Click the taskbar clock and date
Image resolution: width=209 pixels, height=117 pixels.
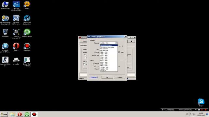coord(201,114)
